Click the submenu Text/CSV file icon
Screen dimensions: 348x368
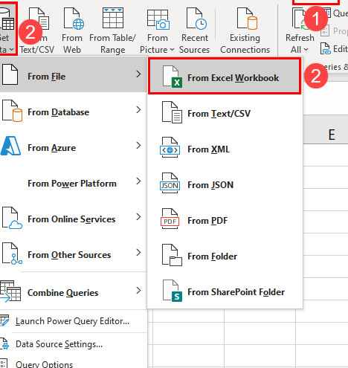coord(173,112)
